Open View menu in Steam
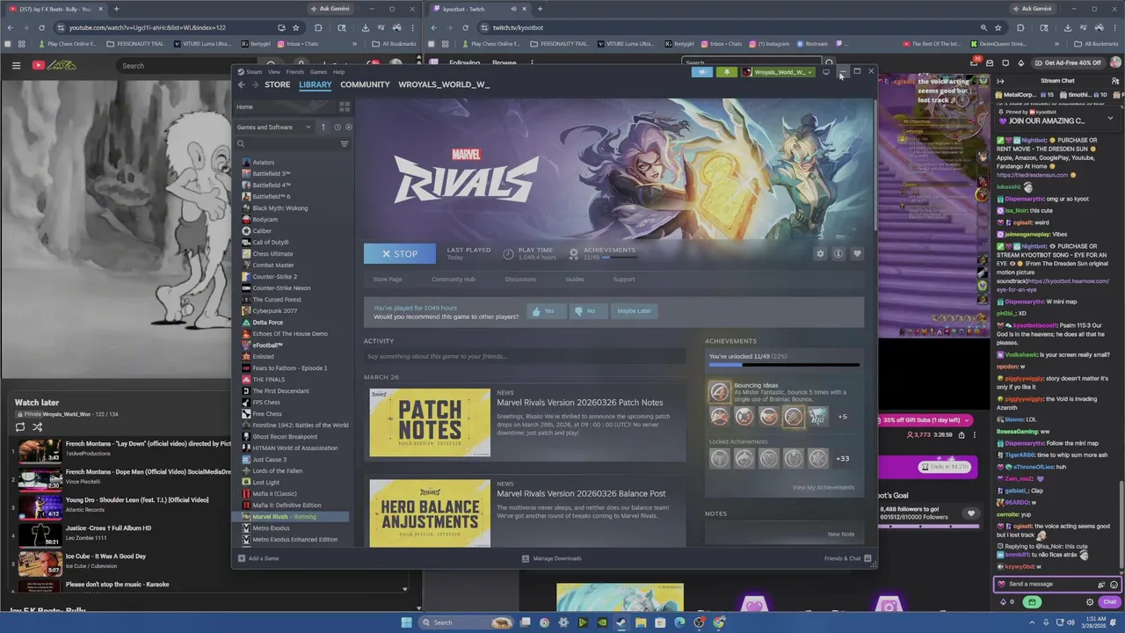The height and width of the screenshot is (633, 1125). coord(273,71)
